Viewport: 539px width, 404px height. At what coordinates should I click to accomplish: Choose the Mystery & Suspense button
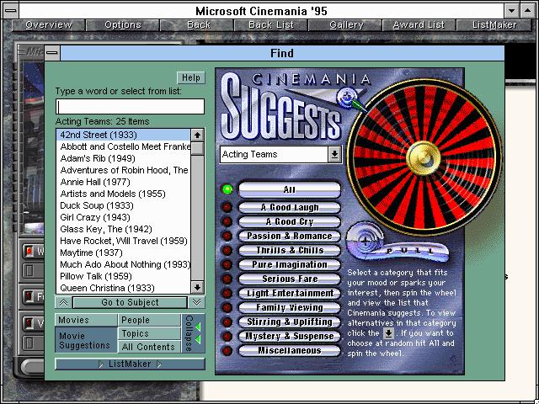point(290,337)
